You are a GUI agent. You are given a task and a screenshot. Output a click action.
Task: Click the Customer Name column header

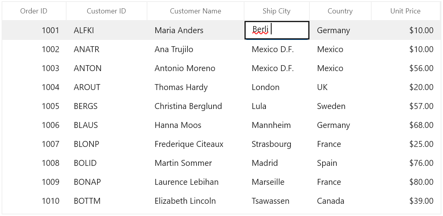pyautogui.click(x=195, y=11)
